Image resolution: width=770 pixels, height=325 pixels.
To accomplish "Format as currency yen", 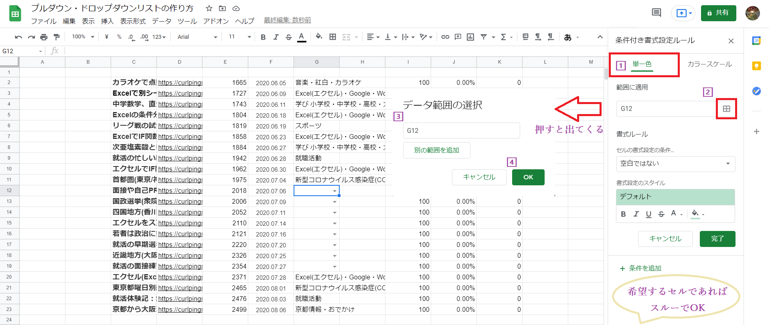I will coord(106,37).
